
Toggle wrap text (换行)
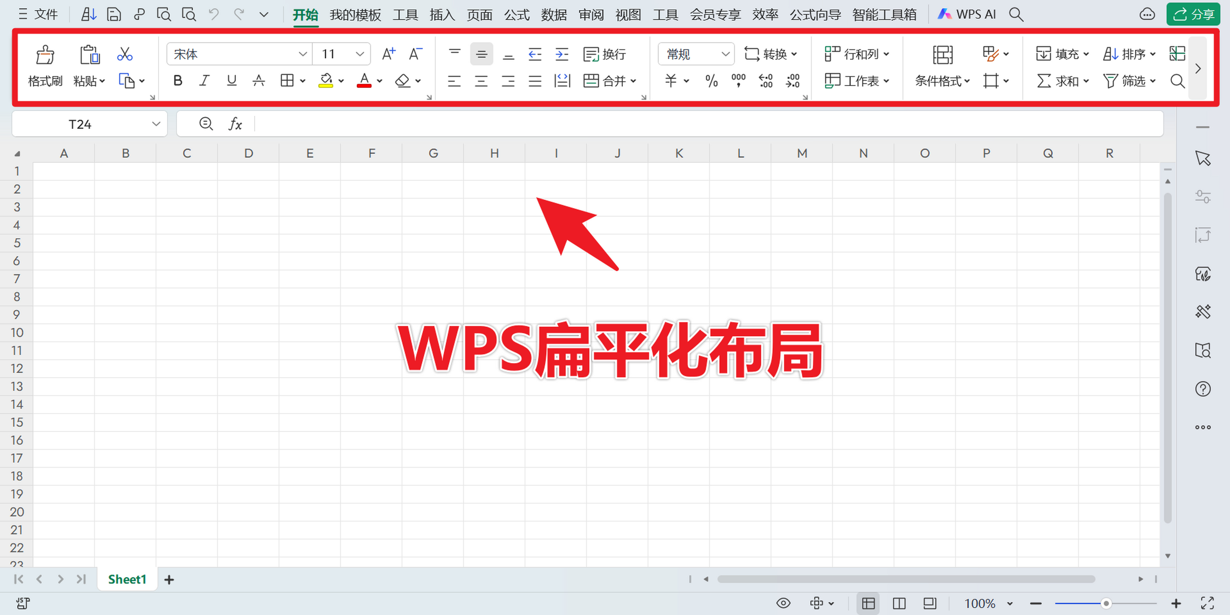[x=604, y=54]
